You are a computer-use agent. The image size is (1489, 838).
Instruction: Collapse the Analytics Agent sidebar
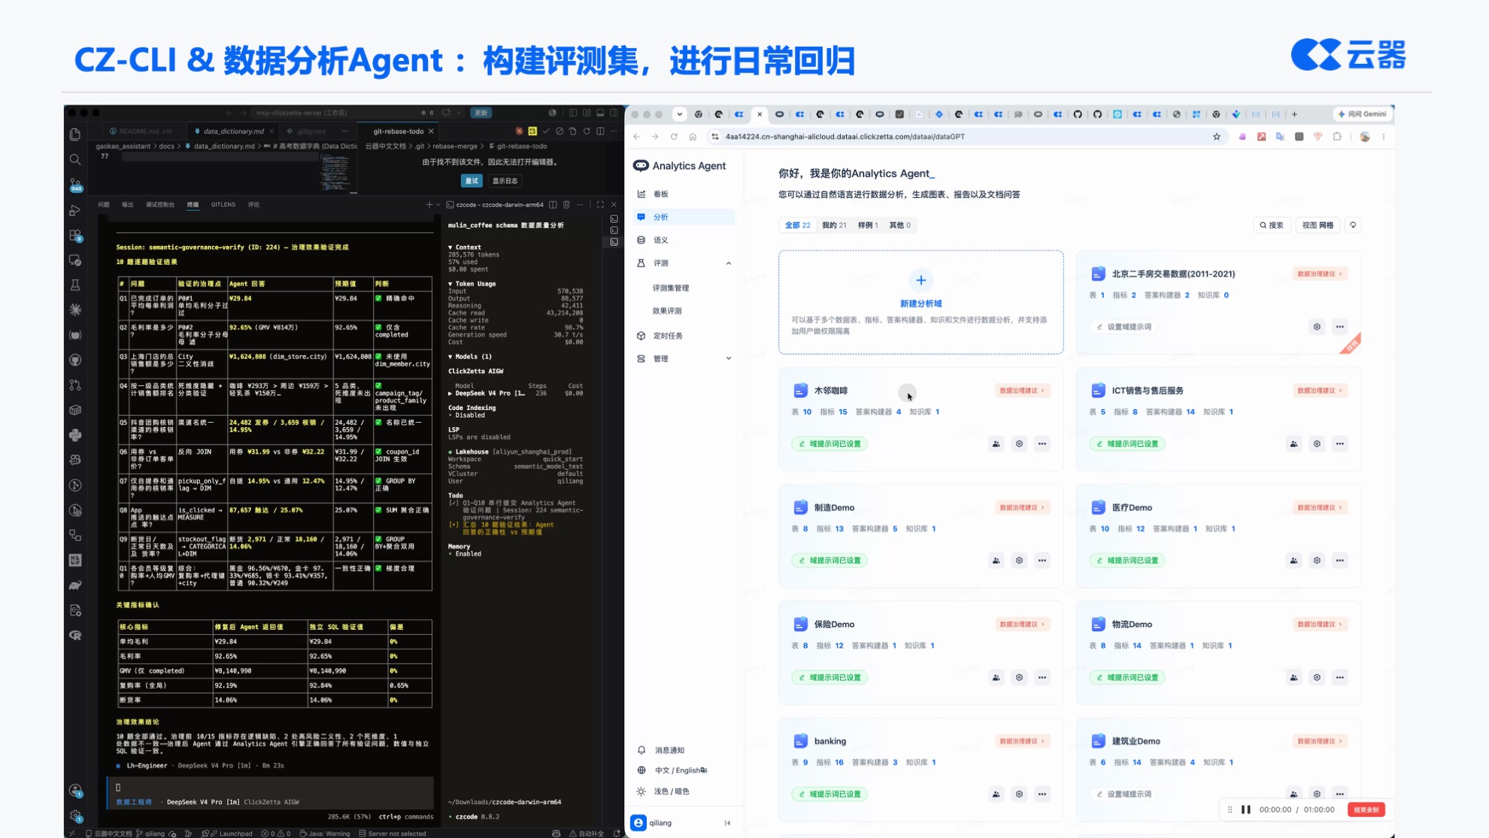727,823
